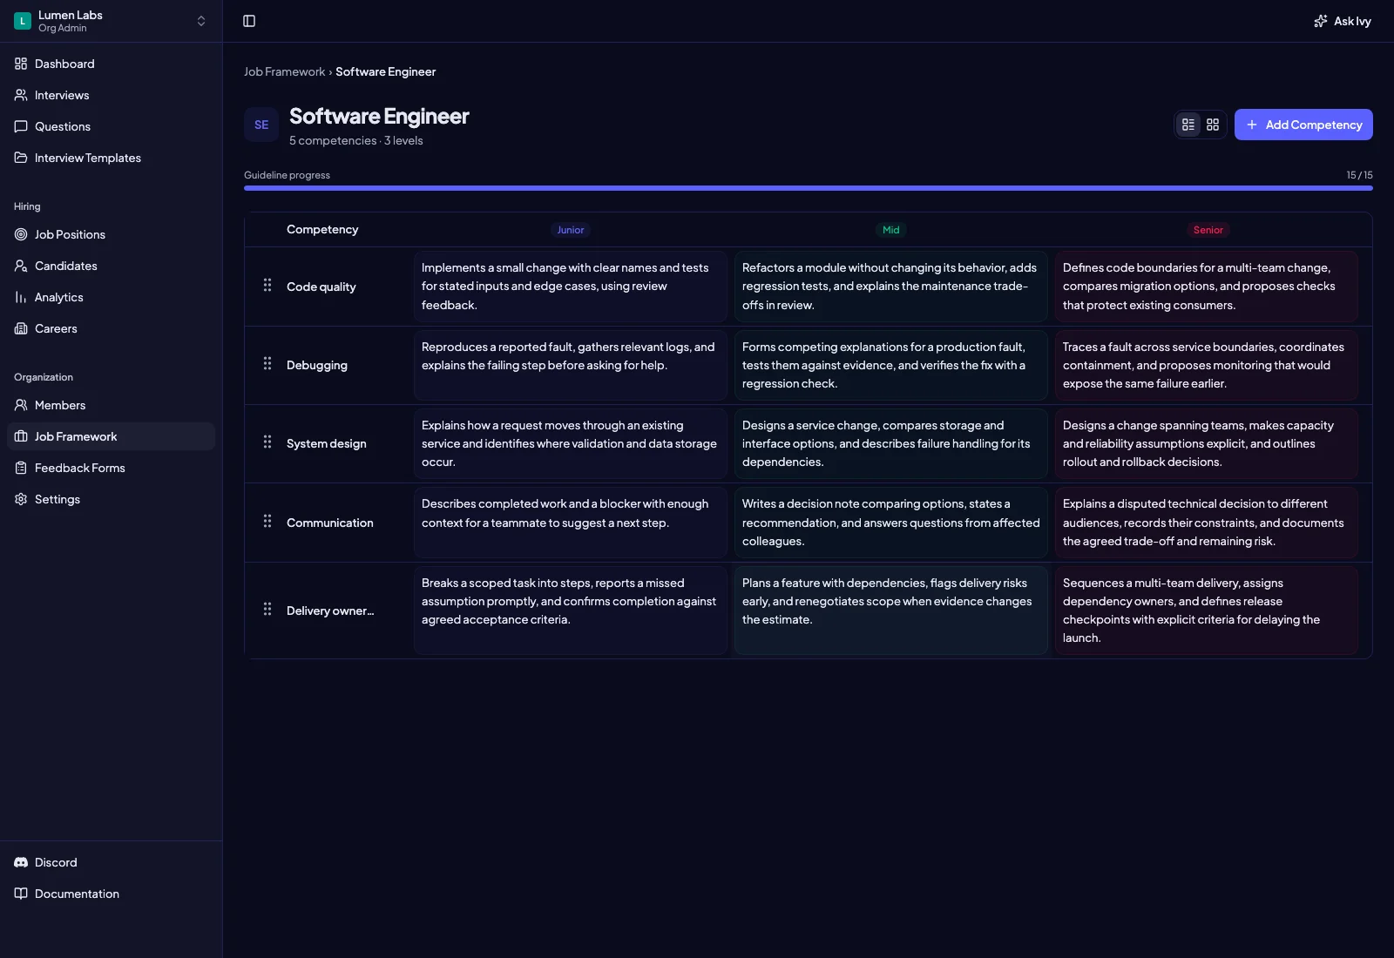Switch to list view layout
Viewport: 1394px width, 958px height.
click(x=1188, y=125)
